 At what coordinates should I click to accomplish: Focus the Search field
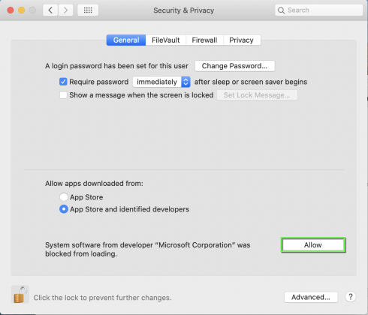pos(318,10)
